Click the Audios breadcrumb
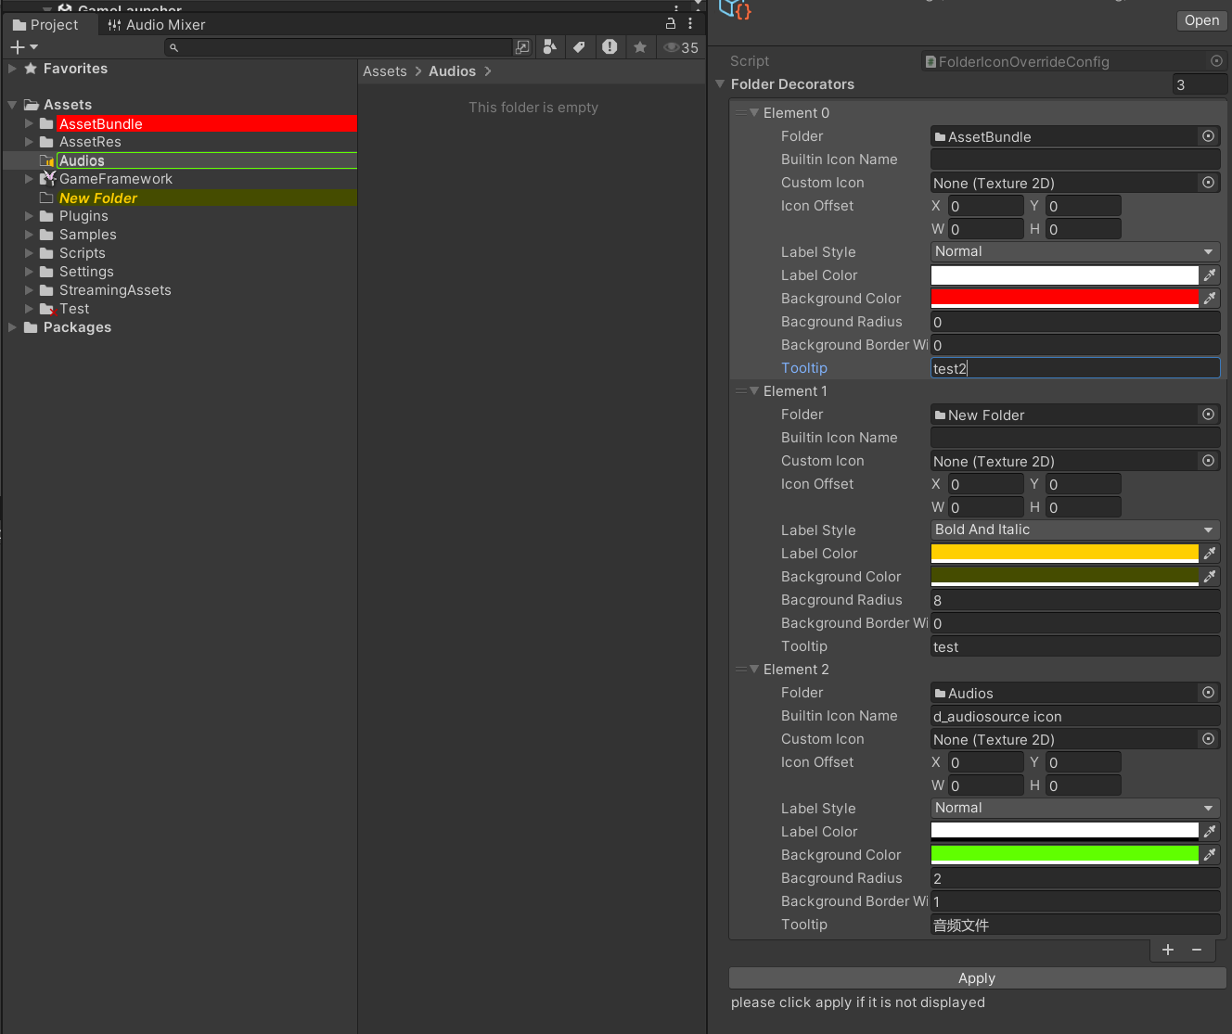This screenshot has width=1232, height=1034. tap(452, 71)
